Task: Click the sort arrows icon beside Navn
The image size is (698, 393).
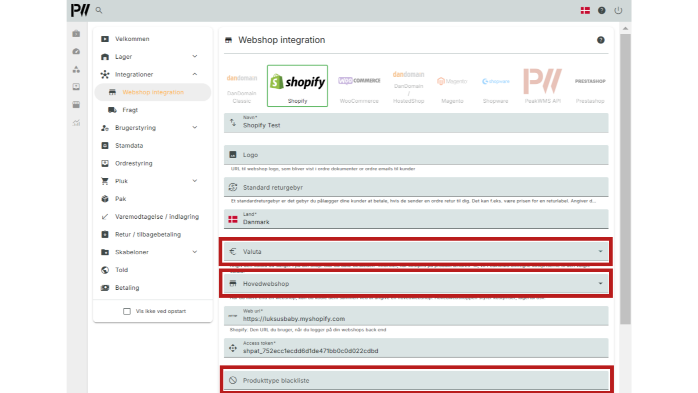Action: pyautogui.click(x=233, y=123)
